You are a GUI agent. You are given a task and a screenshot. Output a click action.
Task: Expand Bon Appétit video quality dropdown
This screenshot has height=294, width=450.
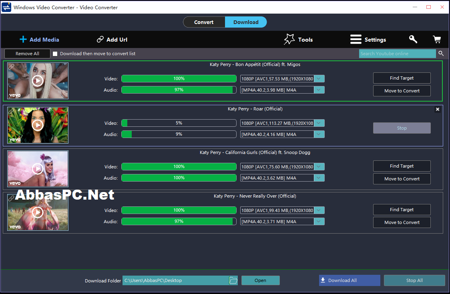319,78
